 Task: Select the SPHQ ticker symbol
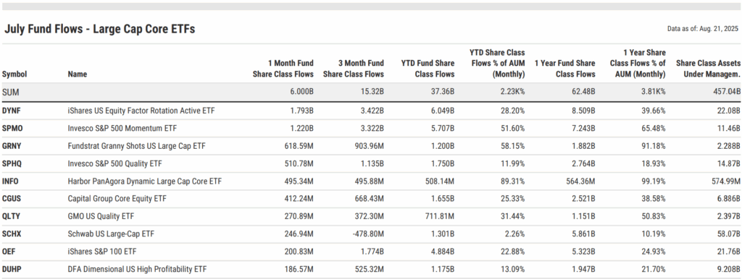click(x=12, y=164)
